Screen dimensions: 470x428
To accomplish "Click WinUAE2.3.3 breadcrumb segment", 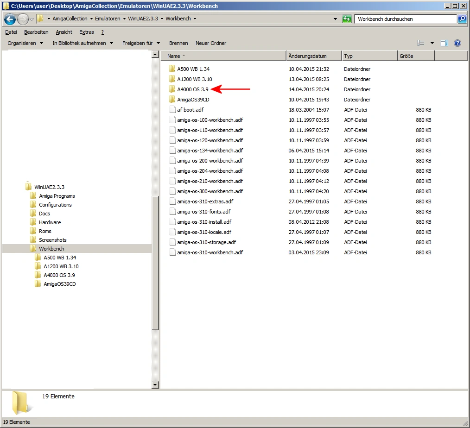I will [143, 19].
